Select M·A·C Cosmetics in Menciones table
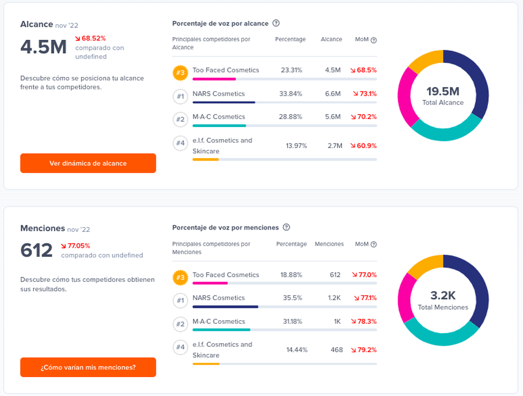The width and height of the screenshot is (523, 396). coord(219,322)
